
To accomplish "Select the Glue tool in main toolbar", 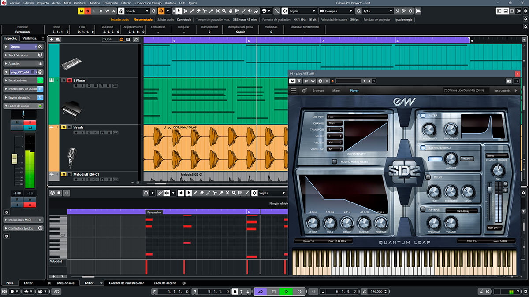I will tap(211, 11).
